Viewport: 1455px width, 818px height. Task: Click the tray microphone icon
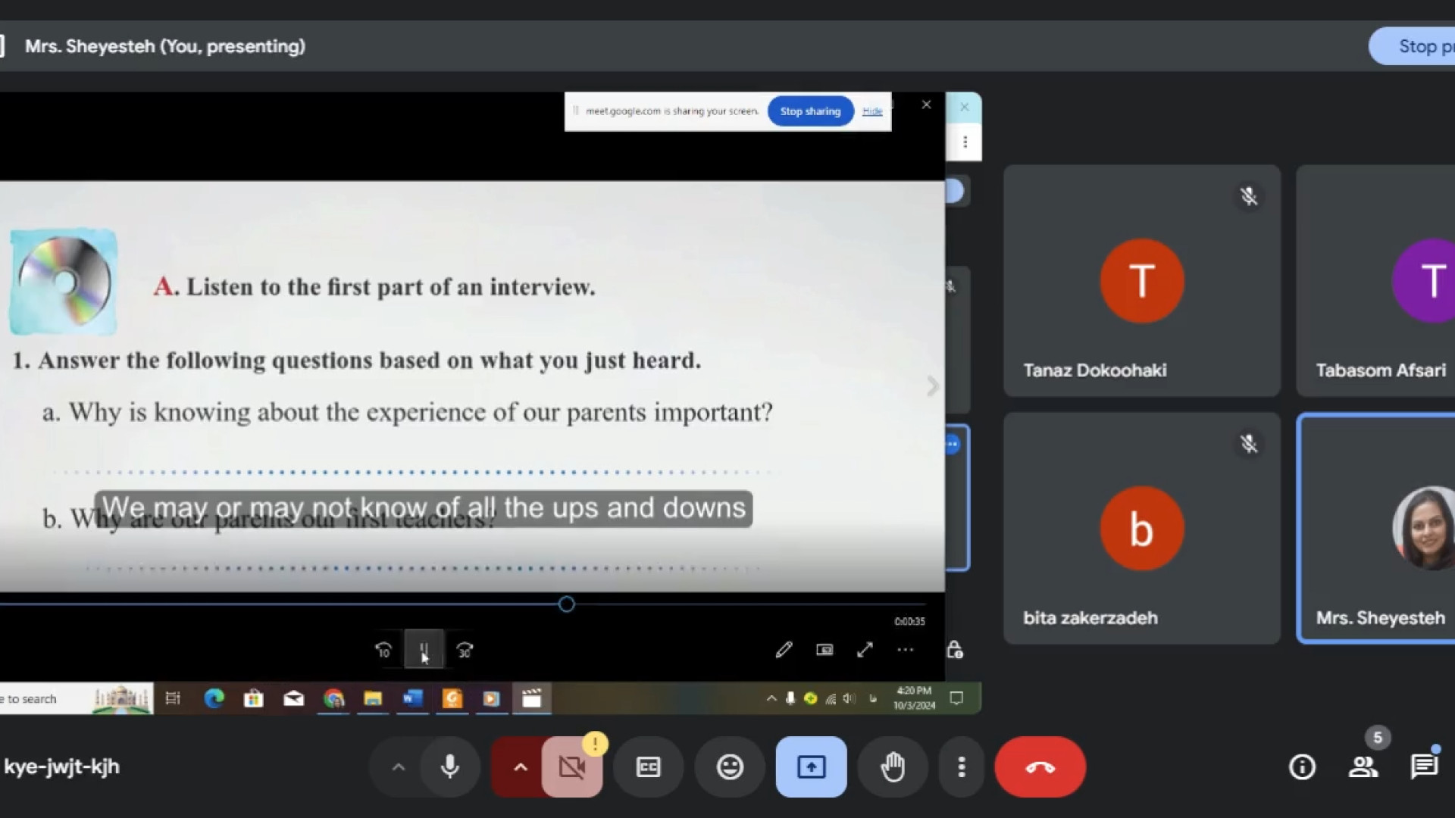click(x=790, y=698)
